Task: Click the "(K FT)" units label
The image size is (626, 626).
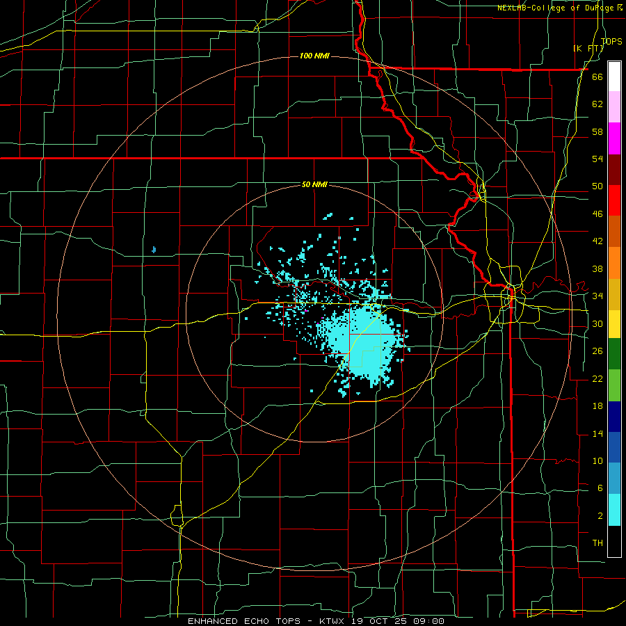Action: (588, 49)
